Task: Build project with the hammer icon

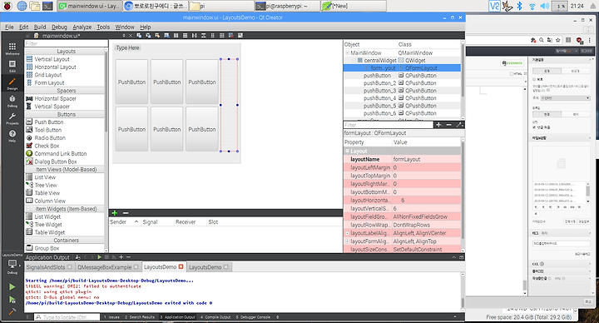Action: coord(12,311)
